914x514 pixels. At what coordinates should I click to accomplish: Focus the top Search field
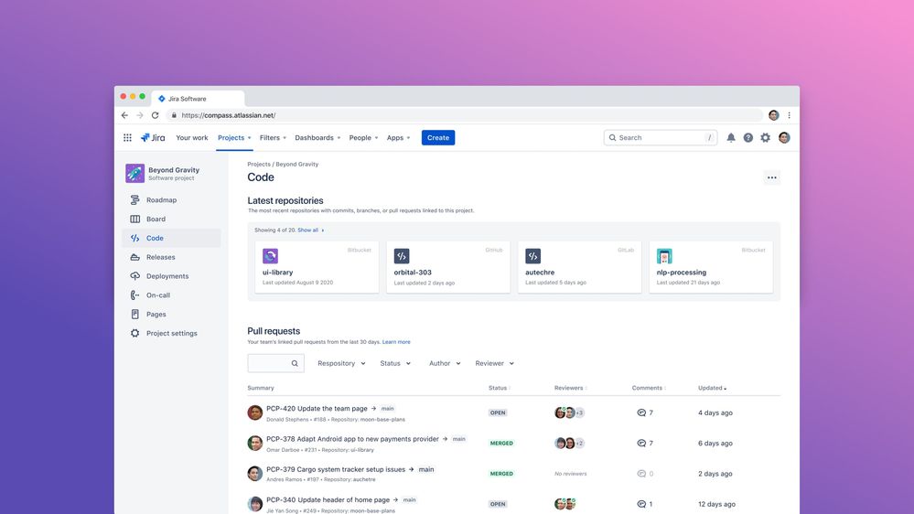(661, 137)
